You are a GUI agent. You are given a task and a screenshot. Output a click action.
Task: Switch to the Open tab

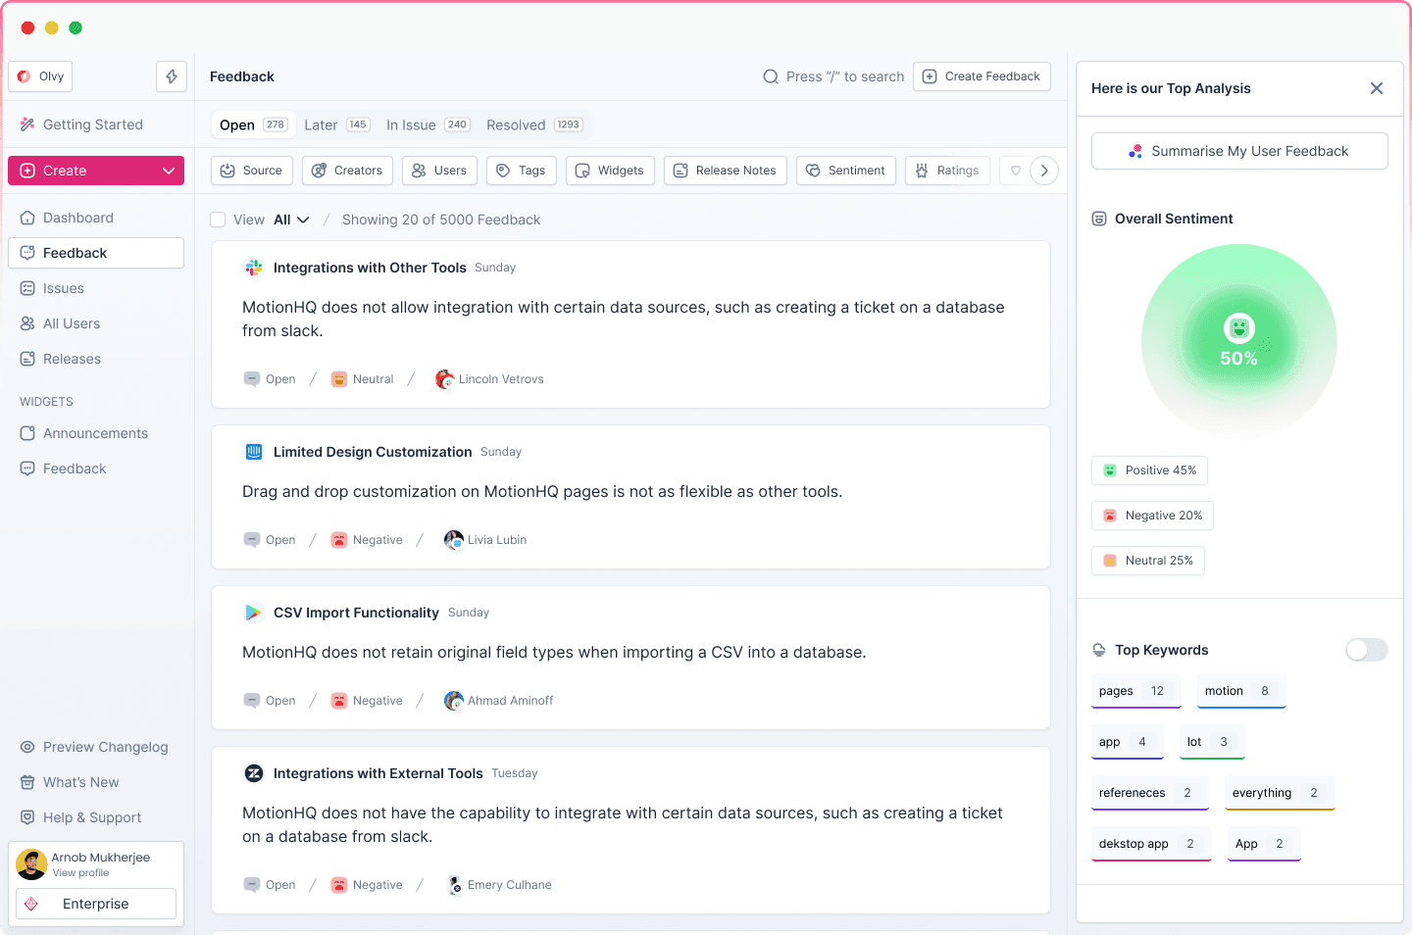coord(253,124)
